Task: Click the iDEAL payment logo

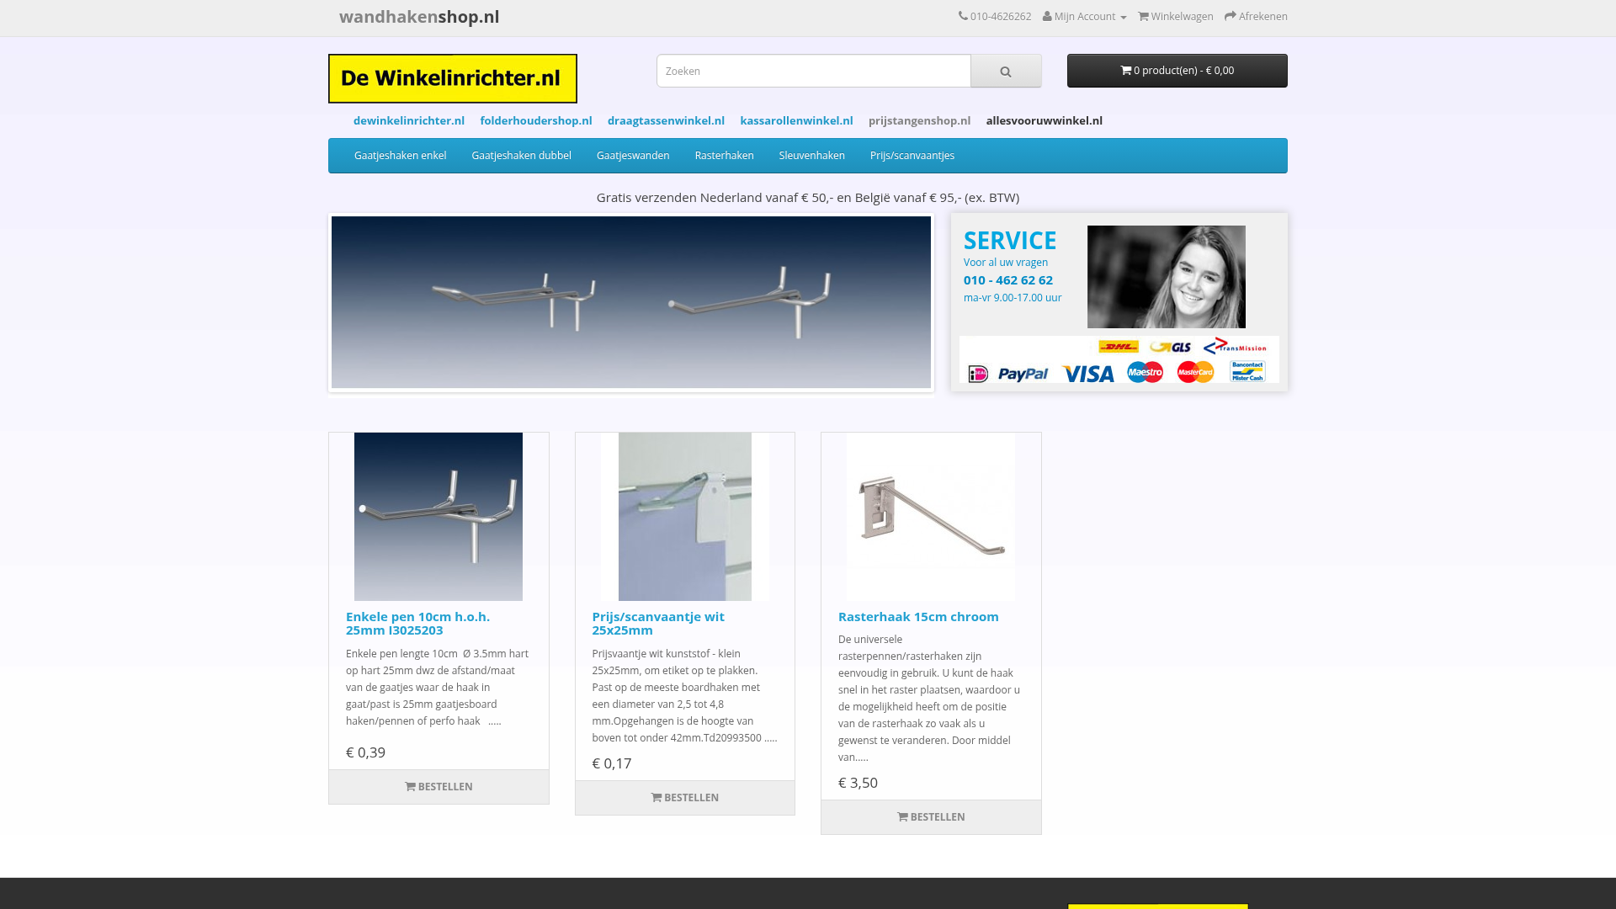Action: (x=978, y=374)
